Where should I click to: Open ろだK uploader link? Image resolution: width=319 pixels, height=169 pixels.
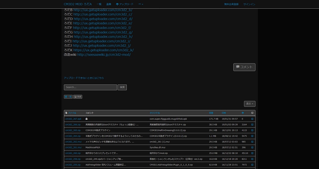coord(104,50)
